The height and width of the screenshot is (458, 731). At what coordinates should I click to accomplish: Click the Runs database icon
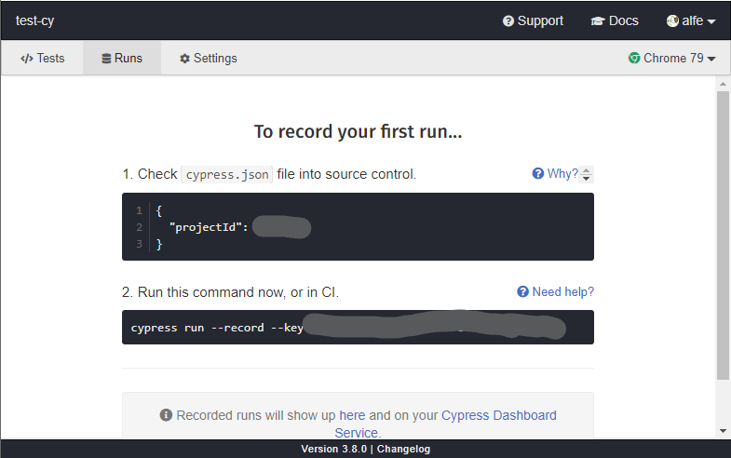[106, 59]
